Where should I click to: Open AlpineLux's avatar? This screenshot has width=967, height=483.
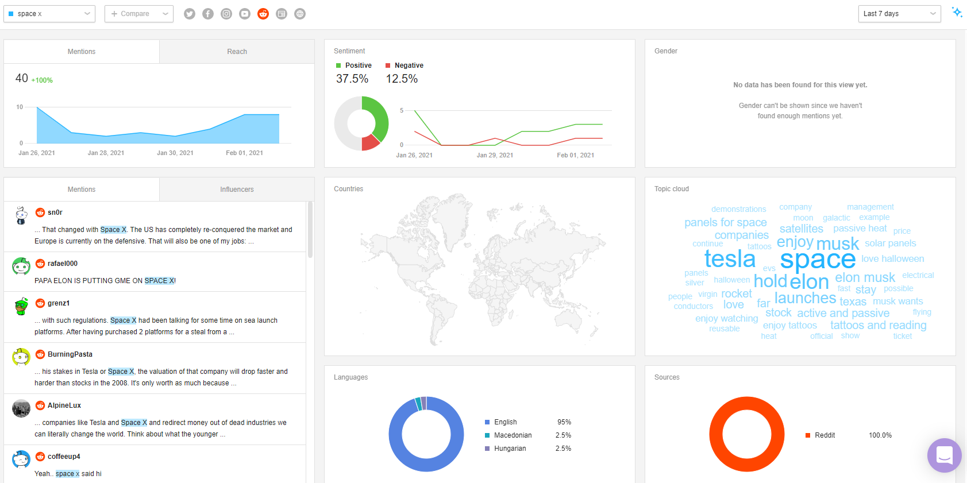pyautogui.click(x=21, y=408)
